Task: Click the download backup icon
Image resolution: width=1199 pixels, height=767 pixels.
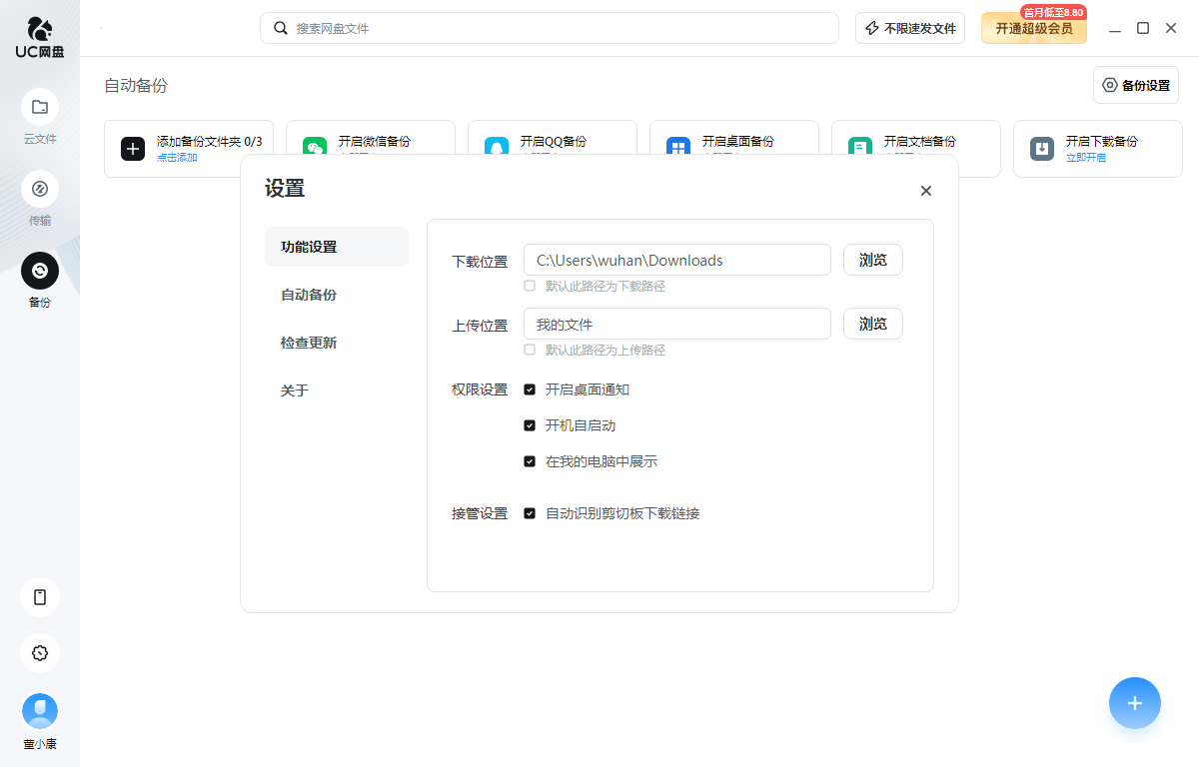Action: point(1041,147)
